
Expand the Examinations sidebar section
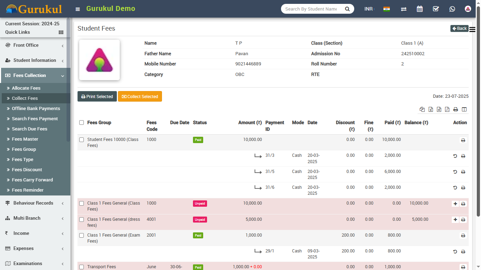(x=35, y=264)
